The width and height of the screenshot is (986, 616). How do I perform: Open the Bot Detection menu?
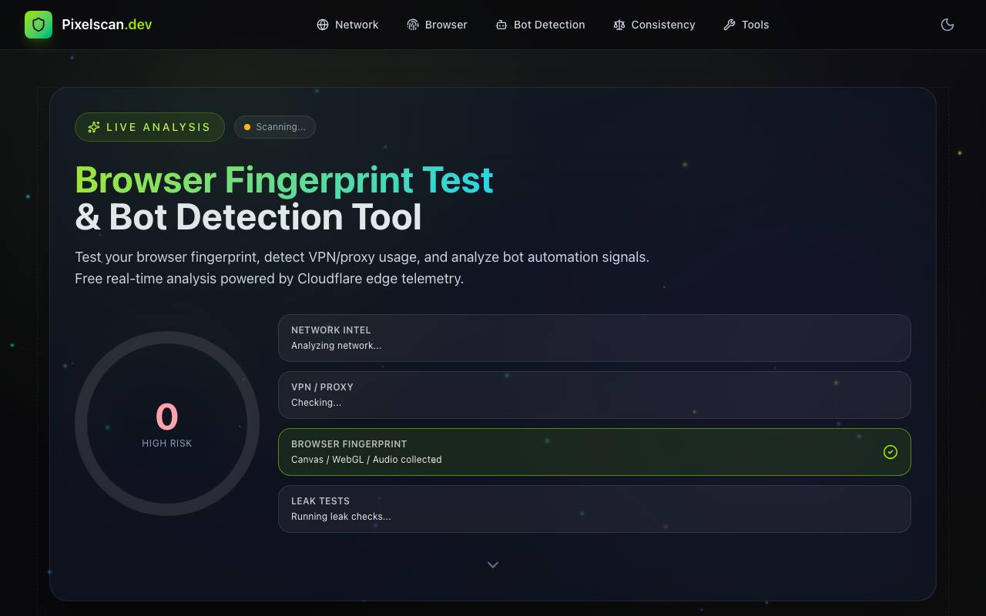(540, 25)
